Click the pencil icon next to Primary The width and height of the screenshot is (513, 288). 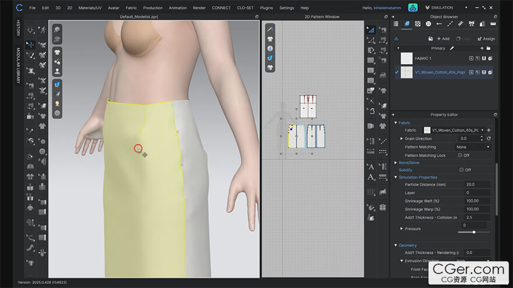453,48
